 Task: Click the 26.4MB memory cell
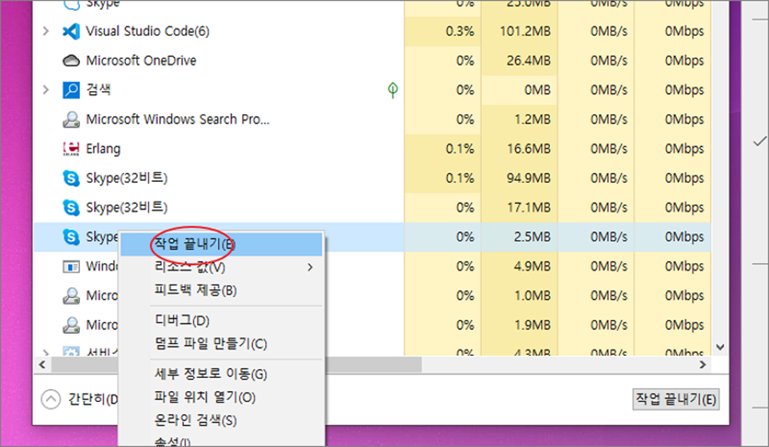pos(519,60)
